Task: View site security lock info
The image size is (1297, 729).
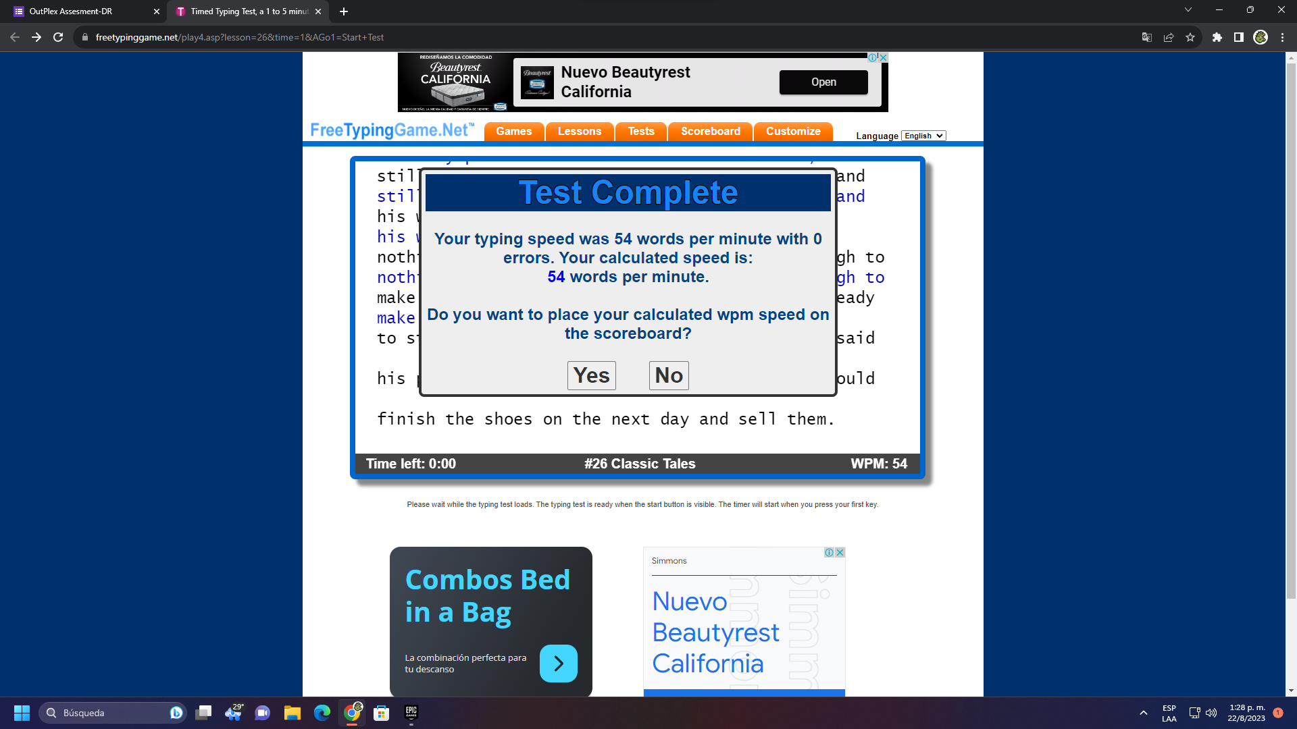Action: click(84, 37)
